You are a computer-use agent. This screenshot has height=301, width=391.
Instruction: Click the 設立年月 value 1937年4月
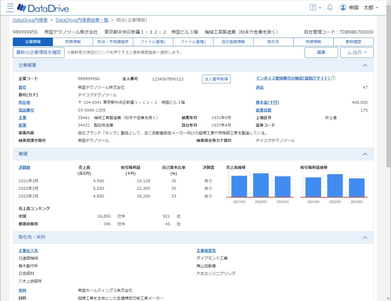(x=221, y=125)
